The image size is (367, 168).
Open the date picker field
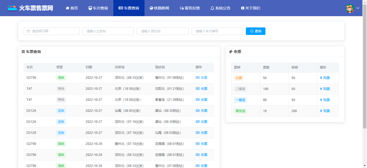point(52,31)
